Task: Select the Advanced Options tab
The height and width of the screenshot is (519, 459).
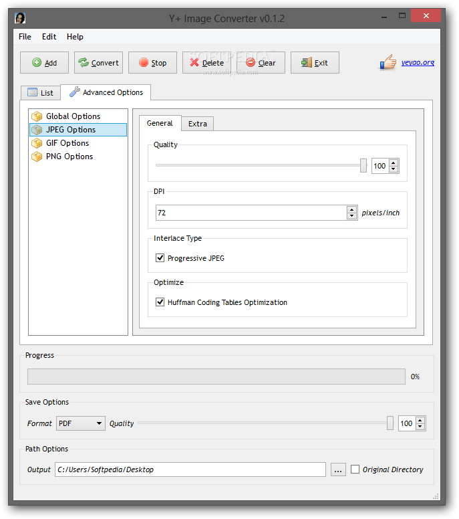Action: tap(106, 92)
